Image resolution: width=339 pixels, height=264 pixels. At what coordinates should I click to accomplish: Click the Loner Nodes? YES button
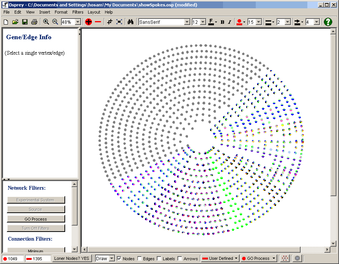72,258
